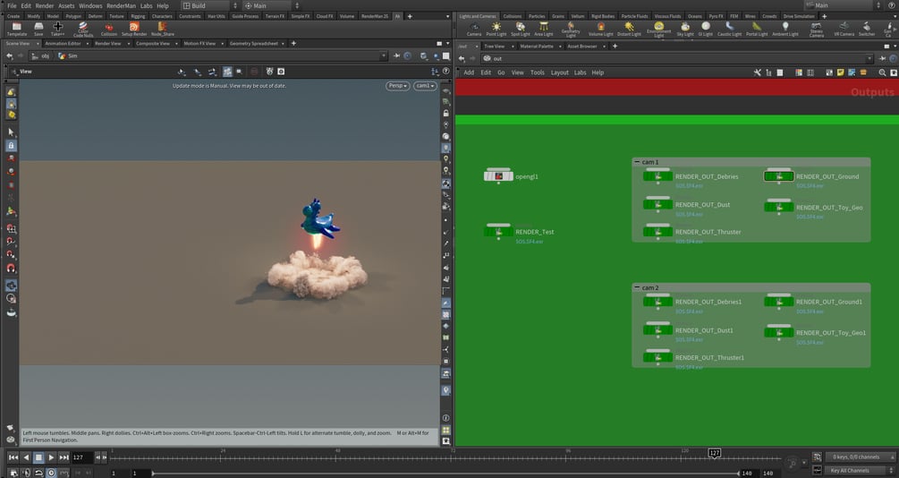Open the Main radial menu dropdown
The image size is (899, 478).
(271, 5)
